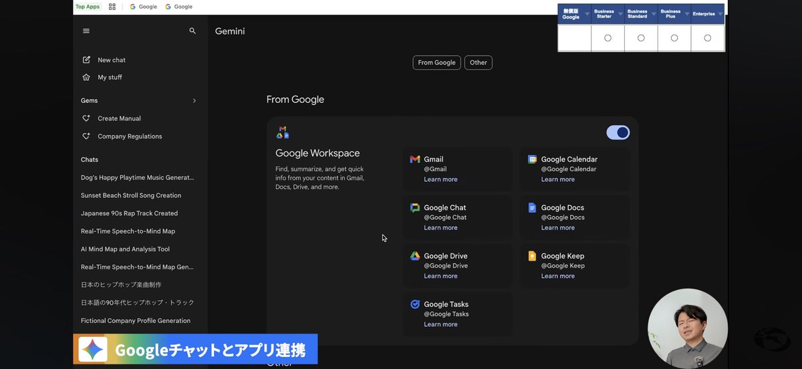802x369 pixels.
Task: Open chat AI Mind Map and Analysis Tool
Action: [125, 249]
